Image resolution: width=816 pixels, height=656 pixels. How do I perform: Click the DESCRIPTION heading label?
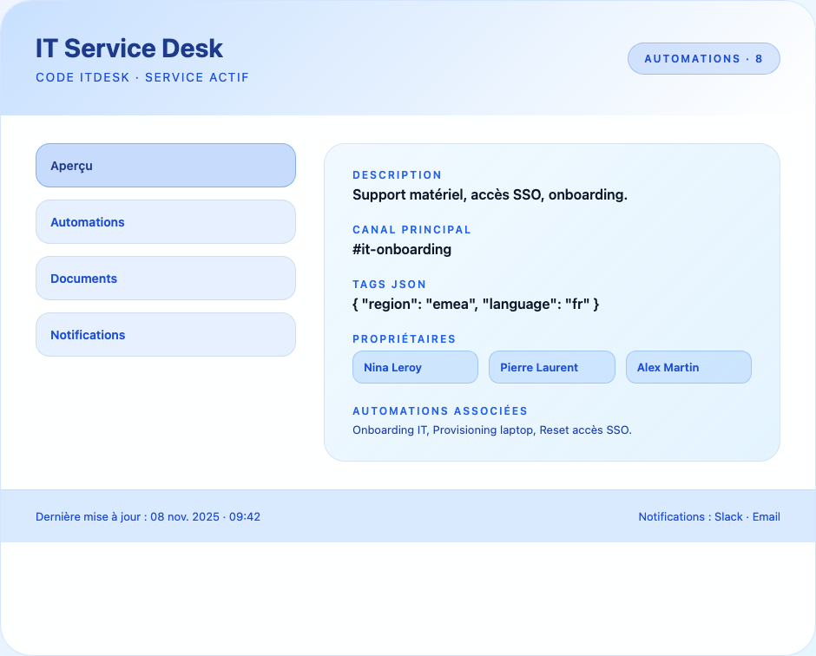point(397,174)
